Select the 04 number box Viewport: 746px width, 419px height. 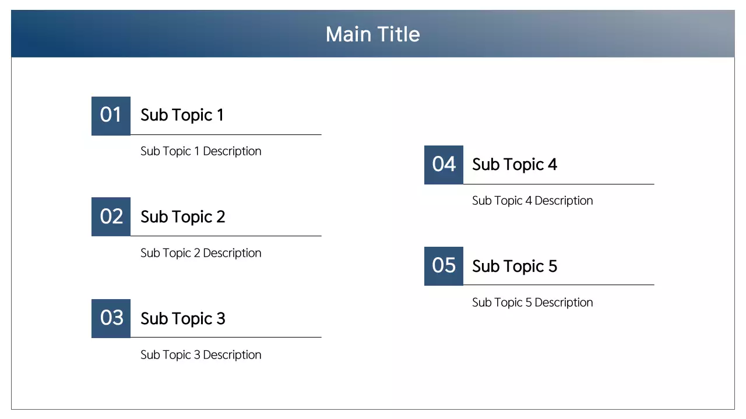point(444,165)
